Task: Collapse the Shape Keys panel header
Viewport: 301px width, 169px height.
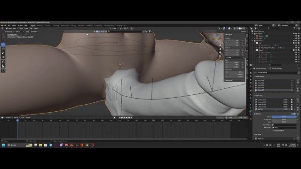Action: coord(259,95)
